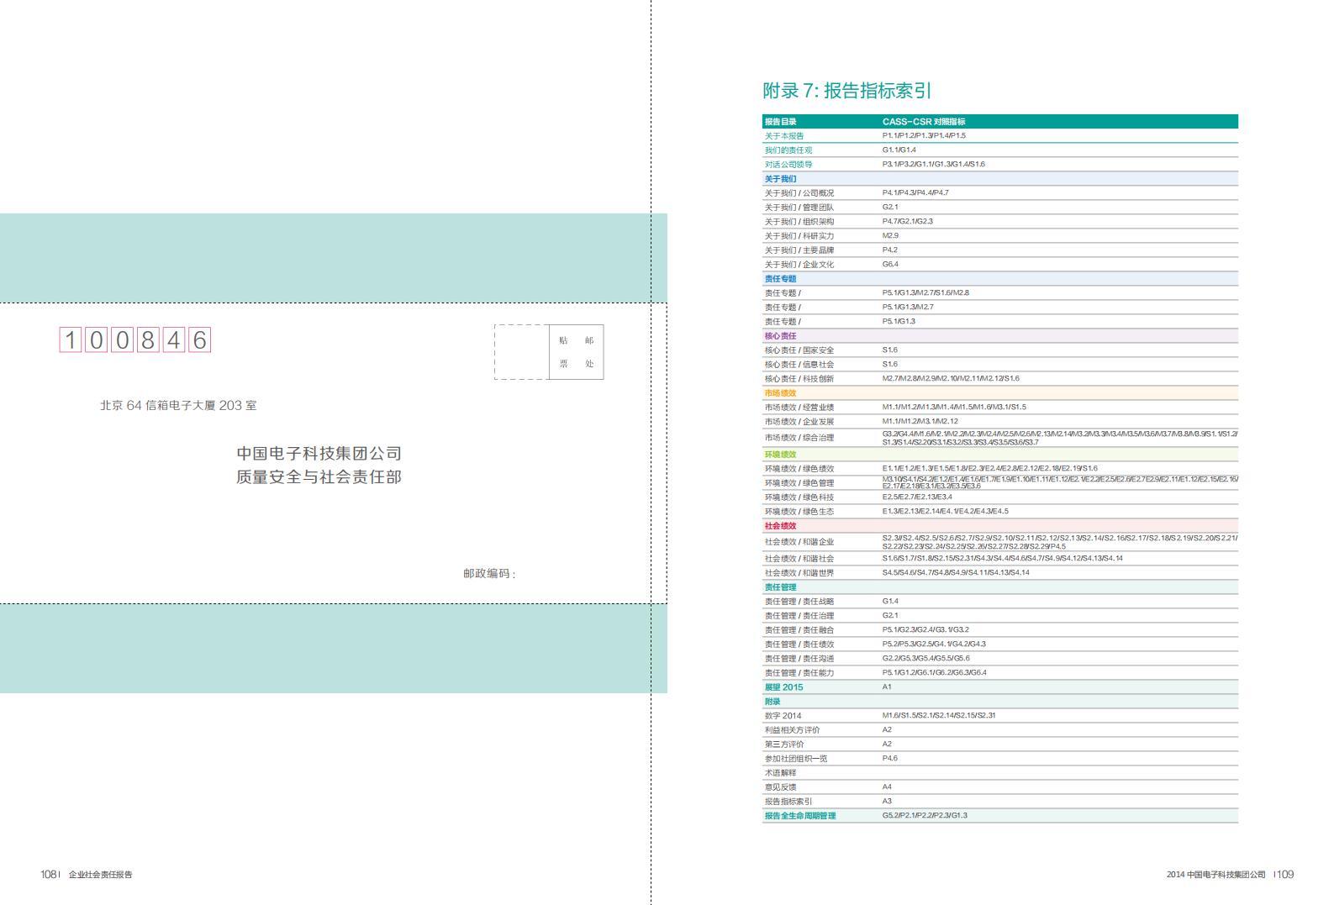Click the "邮政编码 :" label

[x=489, y=574]
